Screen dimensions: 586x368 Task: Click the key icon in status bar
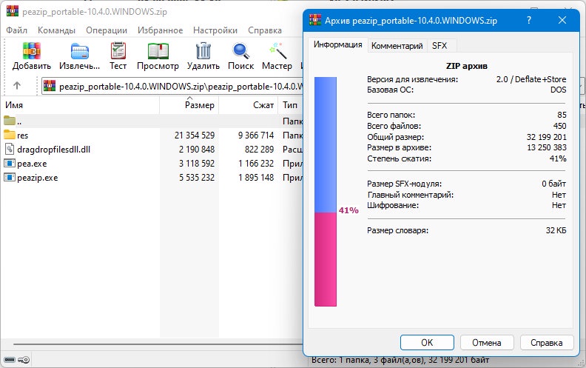[24, 360]
